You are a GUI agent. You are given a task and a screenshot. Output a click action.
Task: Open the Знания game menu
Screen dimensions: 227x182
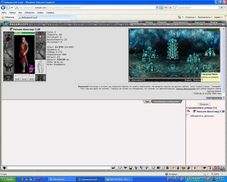point(149,22)
